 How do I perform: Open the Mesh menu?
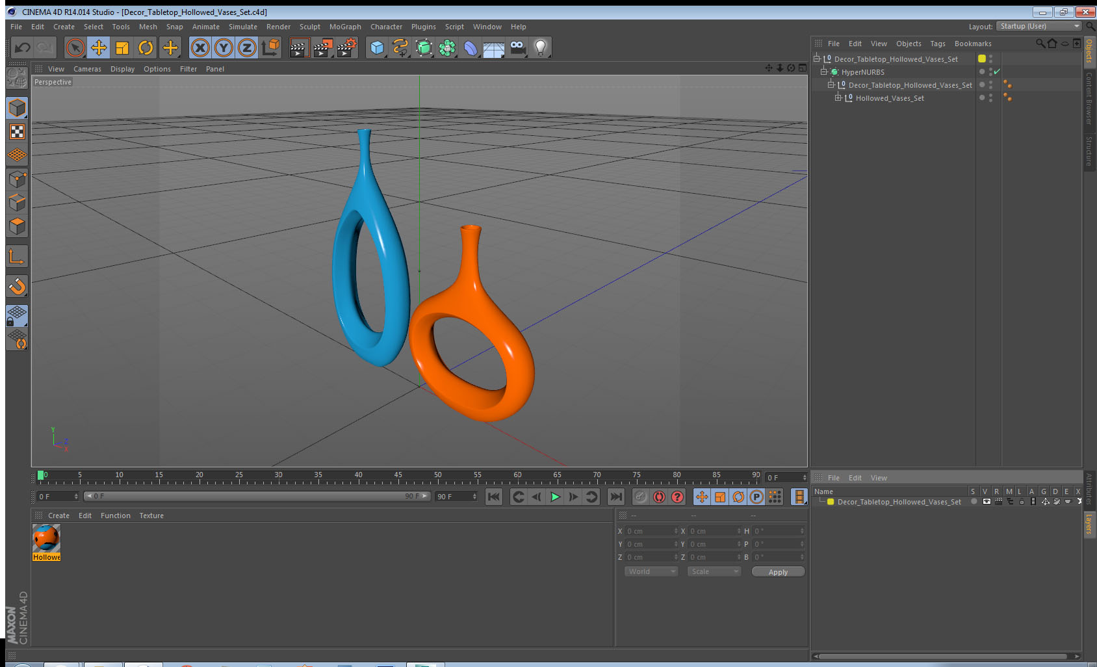pos(148,27)
